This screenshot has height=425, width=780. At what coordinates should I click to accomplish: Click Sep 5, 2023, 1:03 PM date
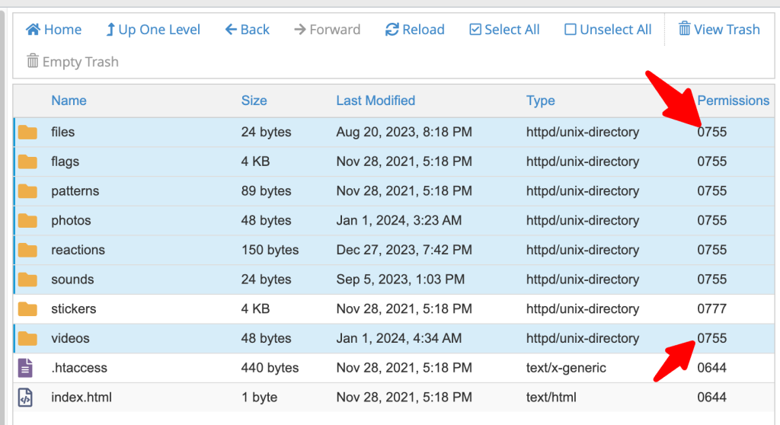[401, 280]
